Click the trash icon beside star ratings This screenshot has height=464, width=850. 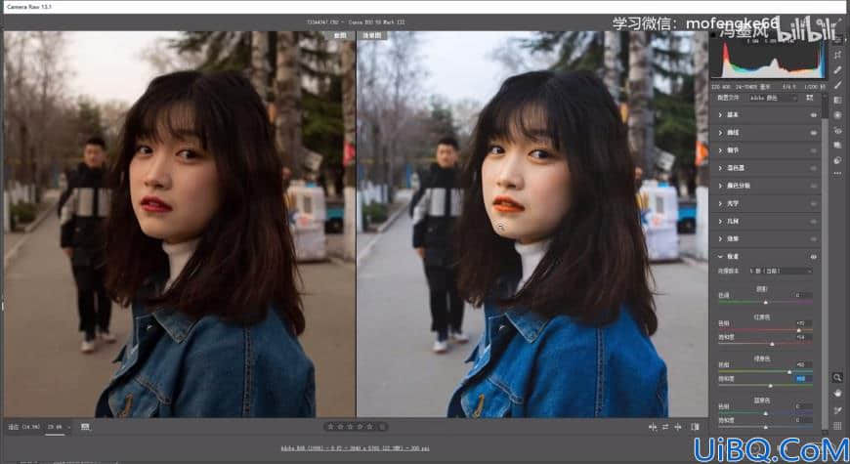click(x=382, y=427)
